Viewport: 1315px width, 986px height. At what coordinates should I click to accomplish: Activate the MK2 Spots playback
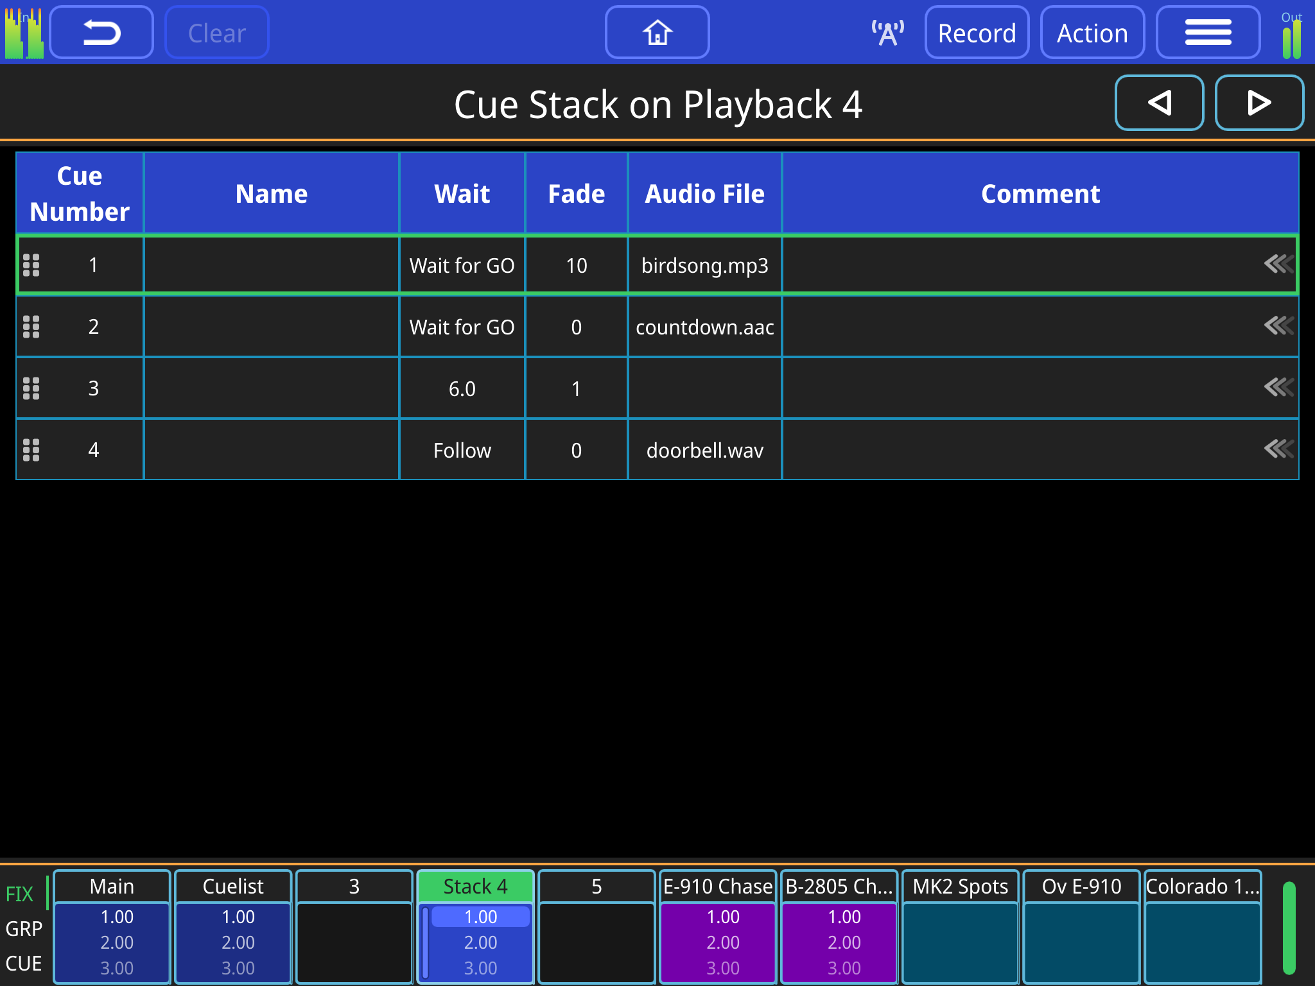pyautogui.click(x=961, y=887)
